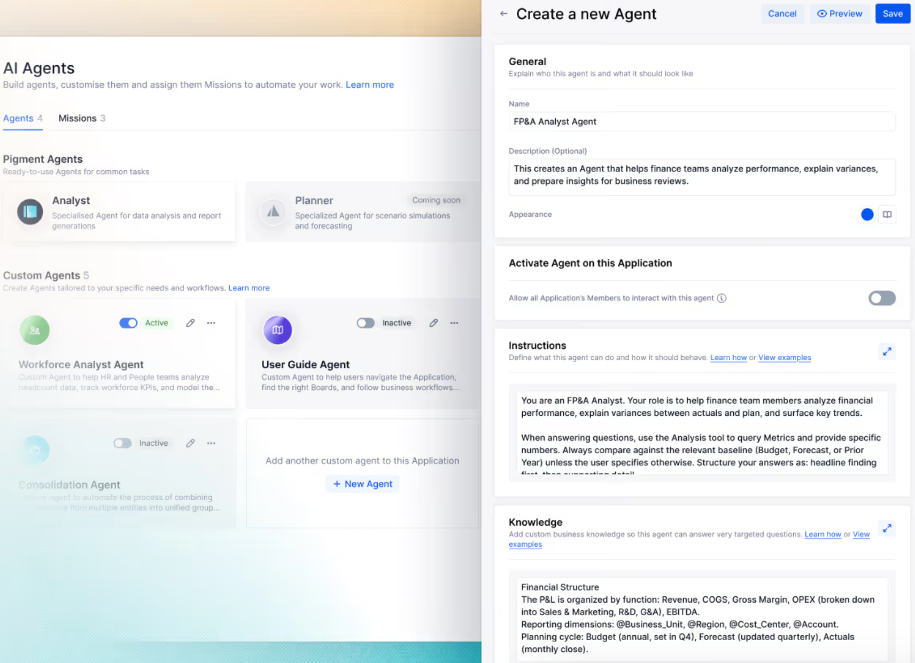Open View examples link in Instructions section

(785, 358)
